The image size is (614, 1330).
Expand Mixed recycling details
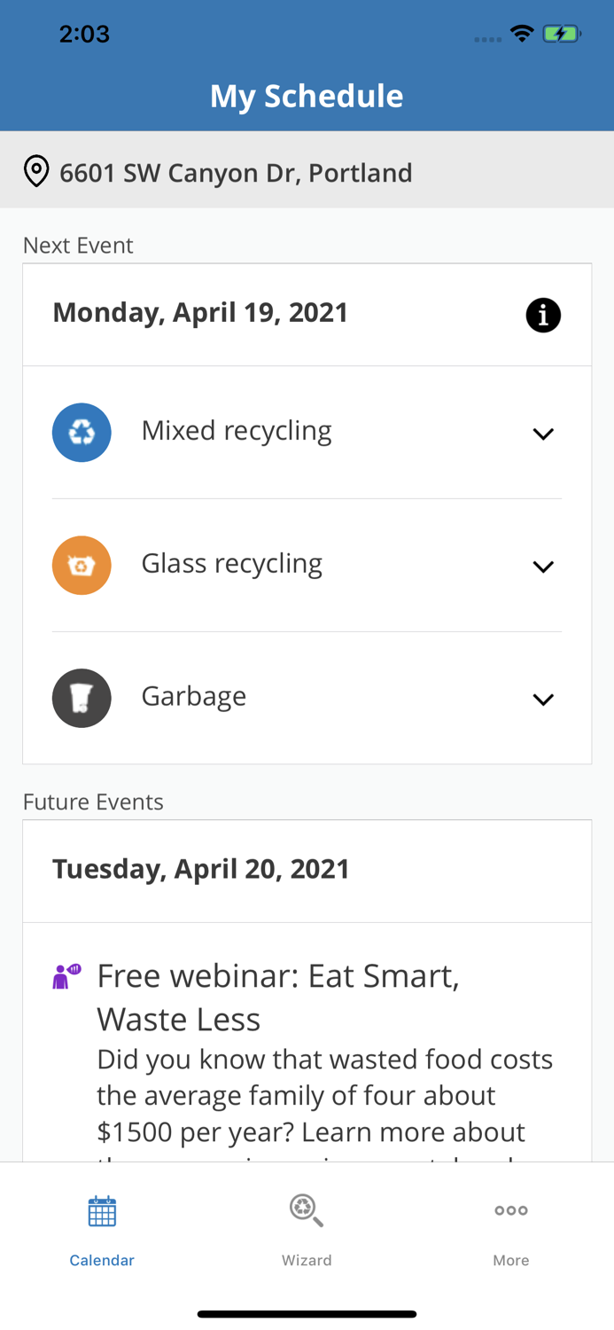(x=543, y=434)
